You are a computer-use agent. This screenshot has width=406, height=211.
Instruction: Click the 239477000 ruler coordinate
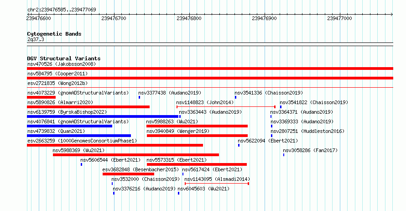point(339,18)
